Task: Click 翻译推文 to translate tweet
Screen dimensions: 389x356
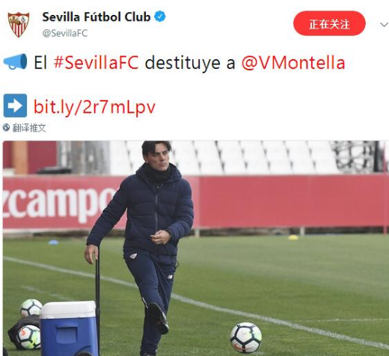Action: click(29, 128)
